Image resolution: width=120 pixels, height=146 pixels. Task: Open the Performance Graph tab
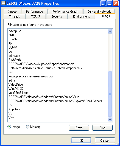[65, 12]
